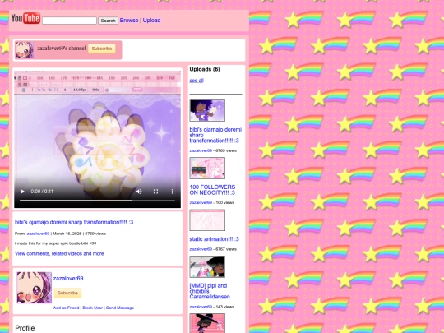Subscribe using the channel header button
The width and height of the screenshot is (444, 333).
tap(102, 49)
